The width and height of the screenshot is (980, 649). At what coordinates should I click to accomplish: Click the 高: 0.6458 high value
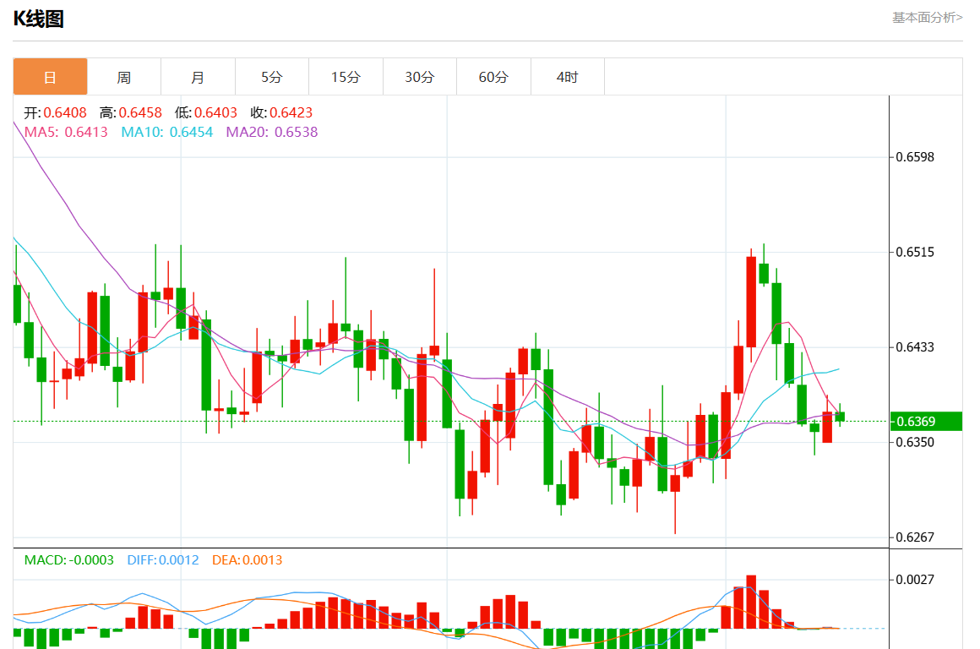coord(131,112)
